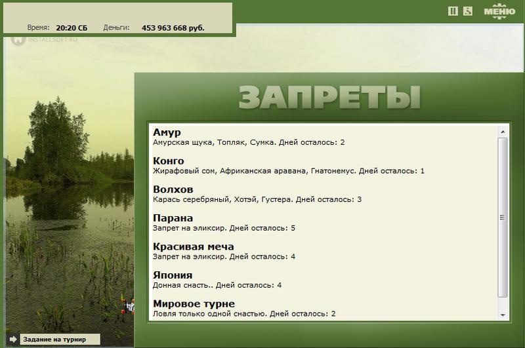Image resolution: width=525 pixels, height=348 pixels.
Task: Click 'Ловля только одной снастью' line
Action: click(x=244, y=314)
